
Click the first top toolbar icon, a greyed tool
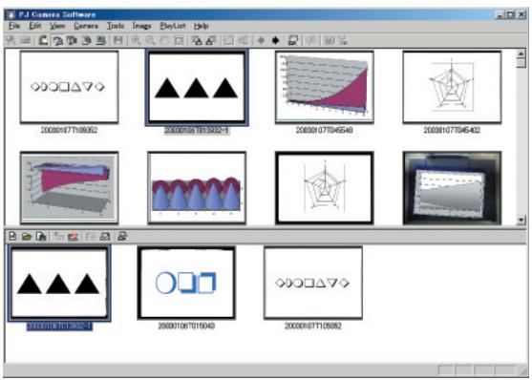[11, 41]
